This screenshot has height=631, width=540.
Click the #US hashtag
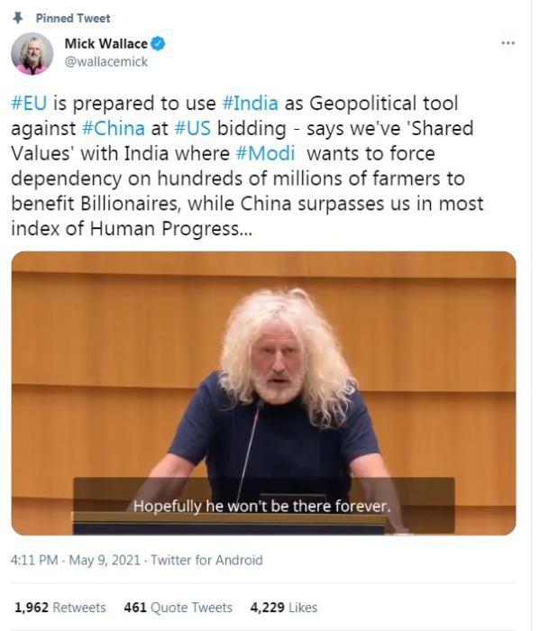click(x=193, y=128)
